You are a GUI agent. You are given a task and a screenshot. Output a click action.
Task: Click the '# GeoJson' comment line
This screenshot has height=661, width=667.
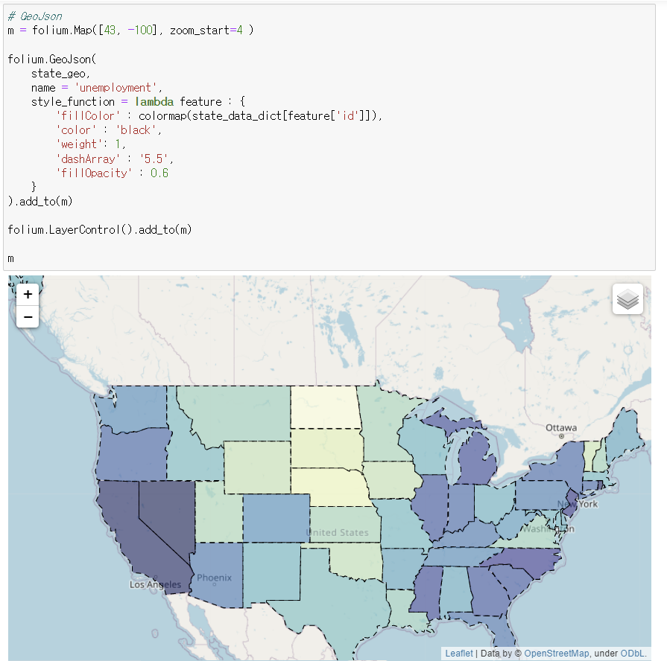pyautogui.click(x=35, y=16)
